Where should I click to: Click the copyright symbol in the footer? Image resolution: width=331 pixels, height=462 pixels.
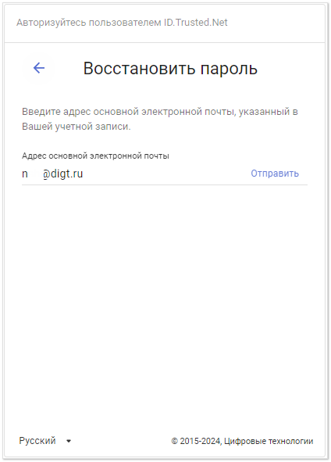coord(174,441)
